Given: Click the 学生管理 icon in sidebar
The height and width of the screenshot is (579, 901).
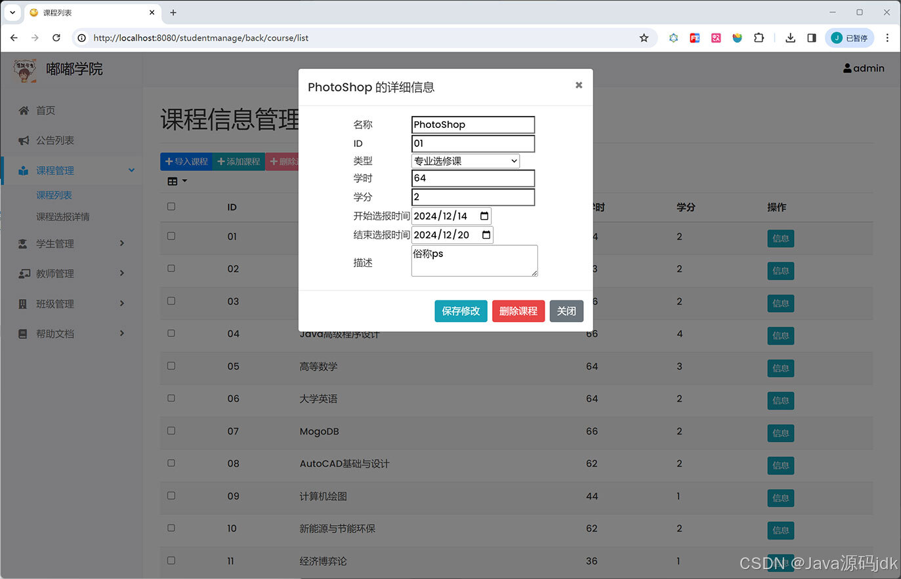Looking at the screenshot, I should click(24, 244).
